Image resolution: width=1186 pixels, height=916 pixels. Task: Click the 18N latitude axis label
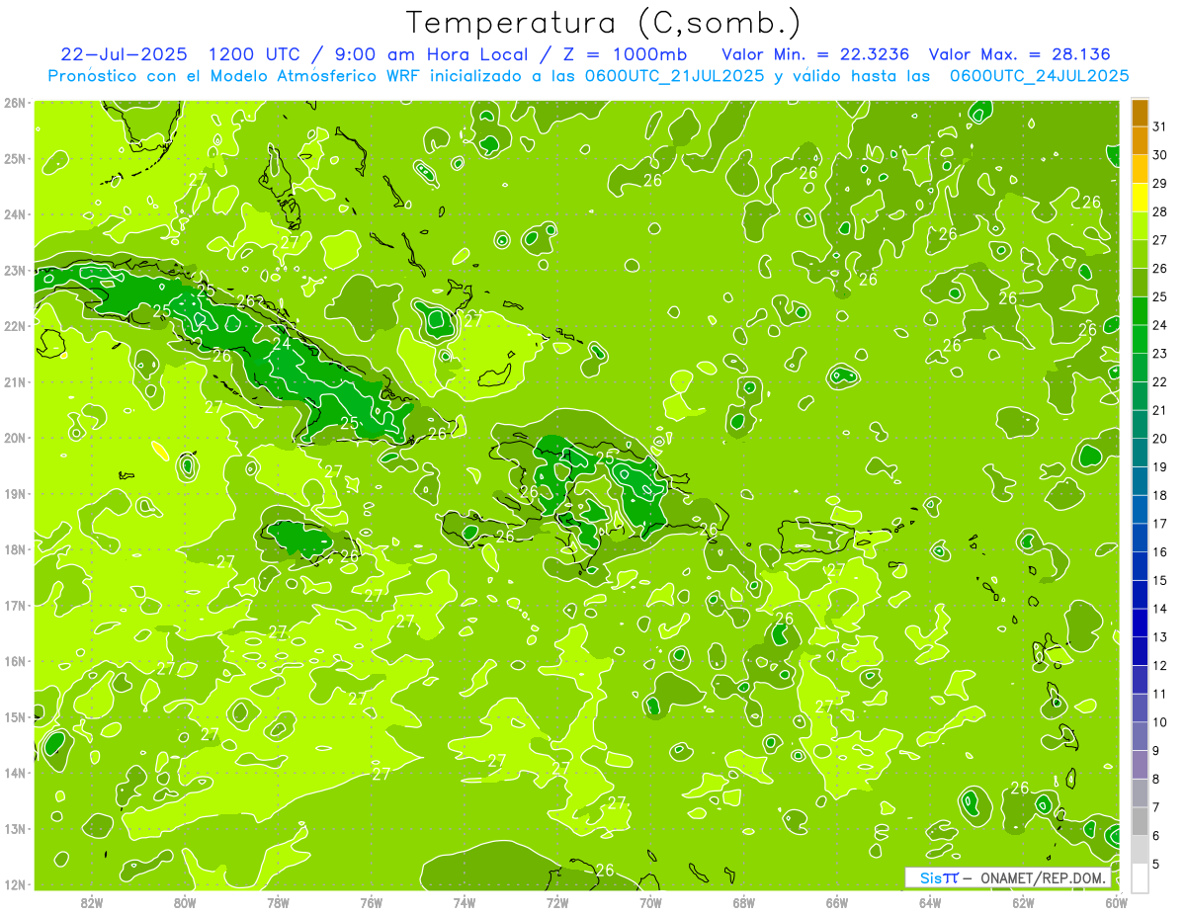(x=15, y=549)
